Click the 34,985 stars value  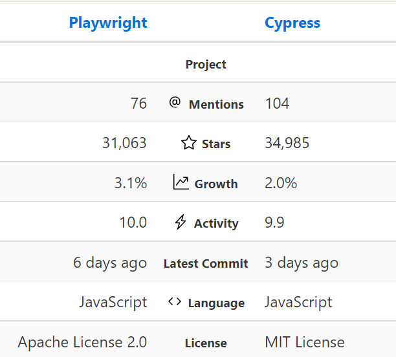[x=287, y=143]
